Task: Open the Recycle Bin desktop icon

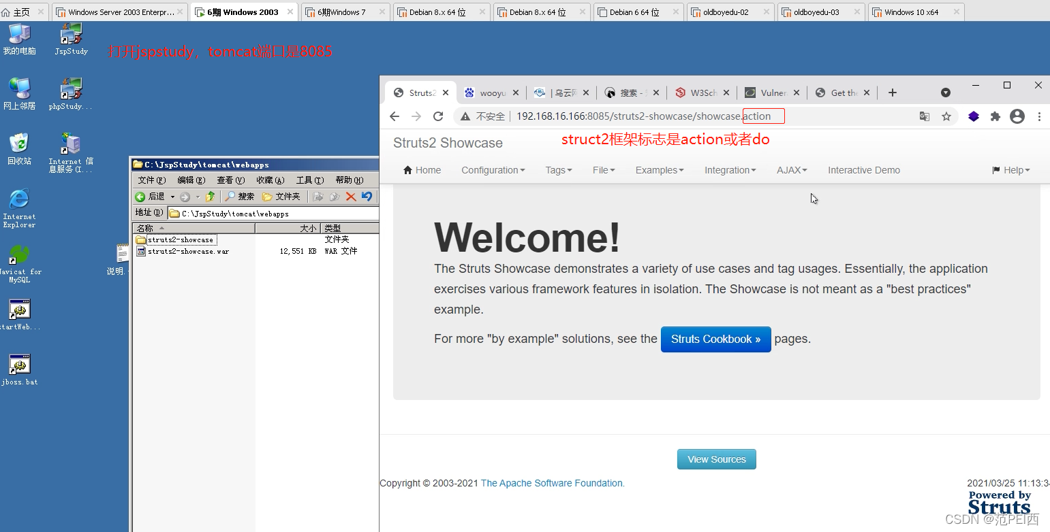Action: point(19,149)
